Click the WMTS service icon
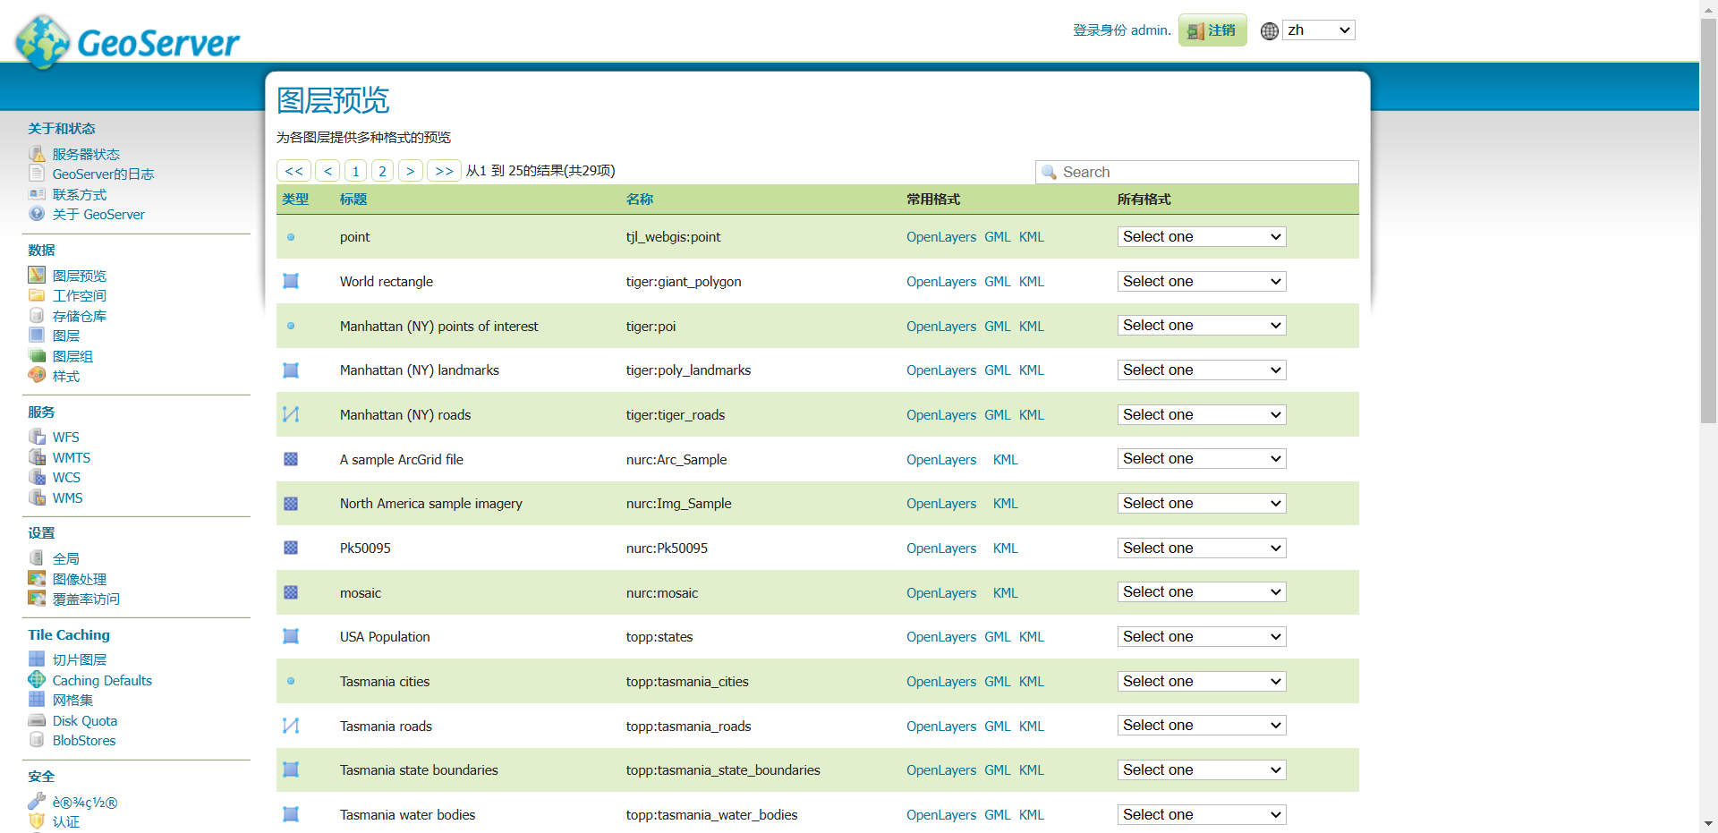The height and width of the screenshot is (833, 1718). tap(37, 457)
